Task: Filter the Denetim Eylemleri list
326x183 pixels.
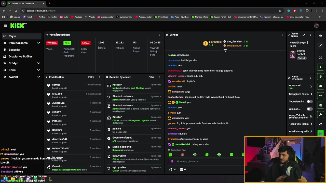Action: [x=151, y=77]
